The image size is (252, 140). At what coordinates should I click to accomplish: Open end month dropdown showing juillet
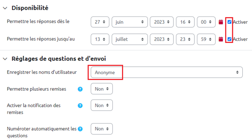click(130, 39)
